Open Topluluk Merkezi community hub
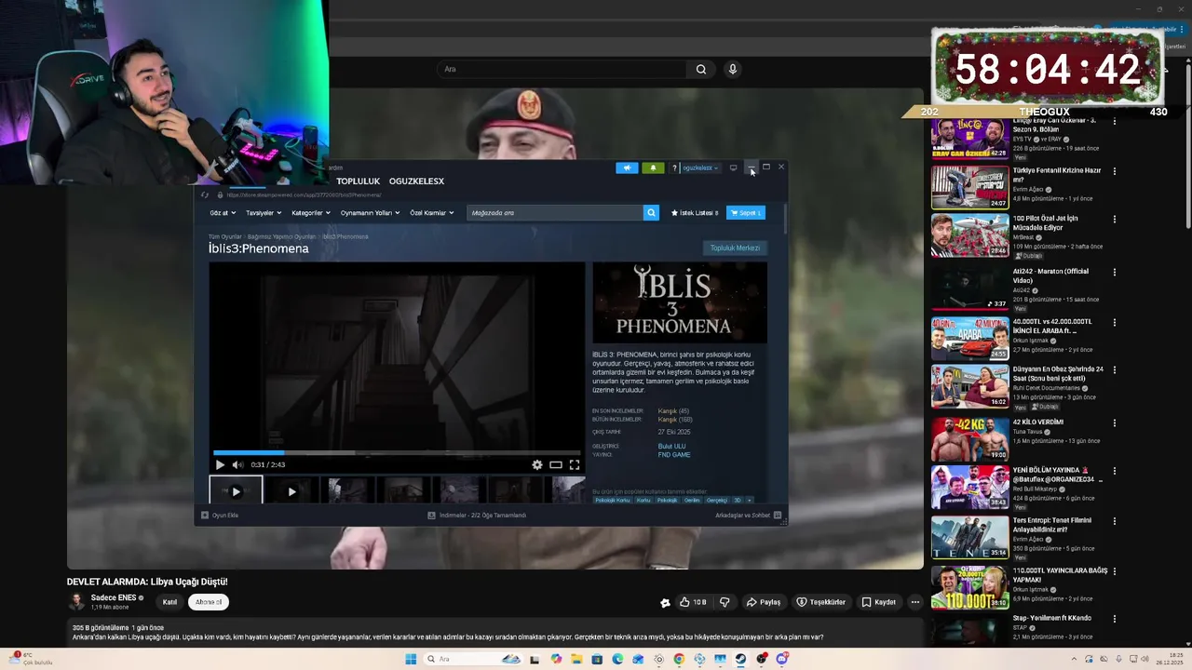This screenshot has width=1192, height=670. pyautogui.click(x=736, y=248)
